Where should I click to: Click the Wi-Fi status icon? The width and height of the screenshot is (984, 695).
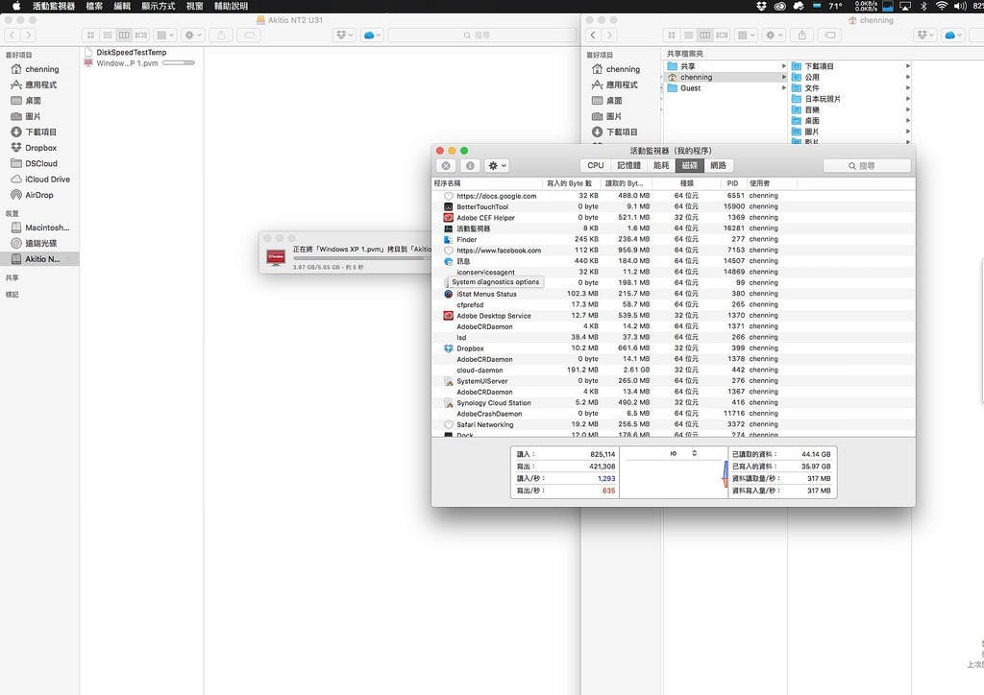[x=942, y=7]
